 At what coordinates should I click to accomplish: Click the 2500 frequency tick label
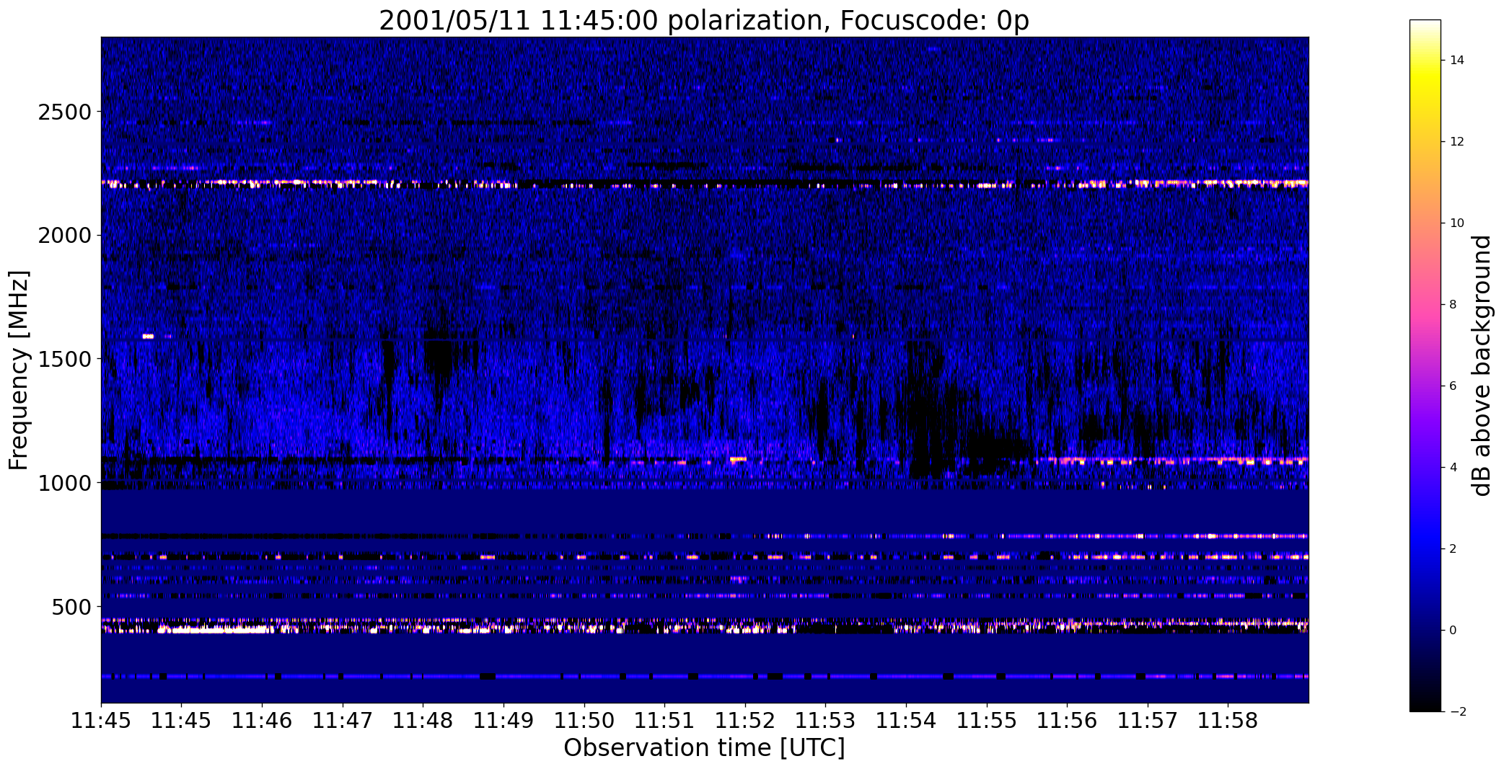63,112
